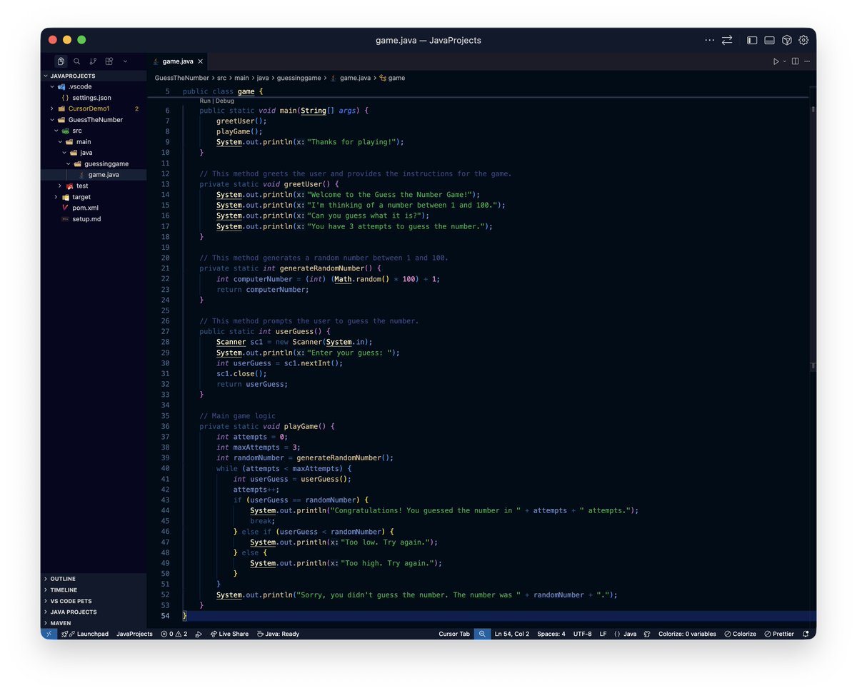The width and height of the screenshot is (857, 693).
Task: Click Launchpad in the status bar
Action: pyautogui.click(x=86, y=634)
